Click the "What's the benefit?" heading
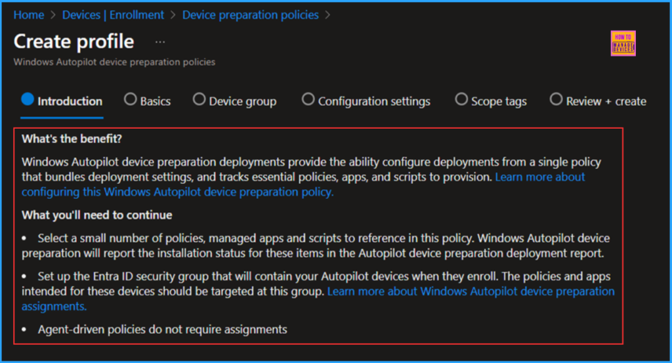Viewport: 672px width, 363px height. [72, 139]
